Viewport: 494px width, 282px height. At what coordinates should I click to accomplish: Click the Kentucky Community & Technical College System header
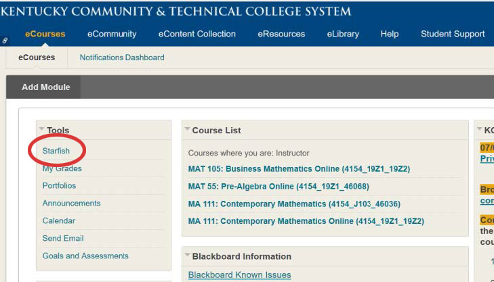pos(176,11)
